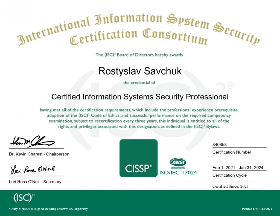The height and width of the screenshot is (216, 280).
Task: Click the gold 'Certification Consortium' heading line
Action: [x=139, y=37]
